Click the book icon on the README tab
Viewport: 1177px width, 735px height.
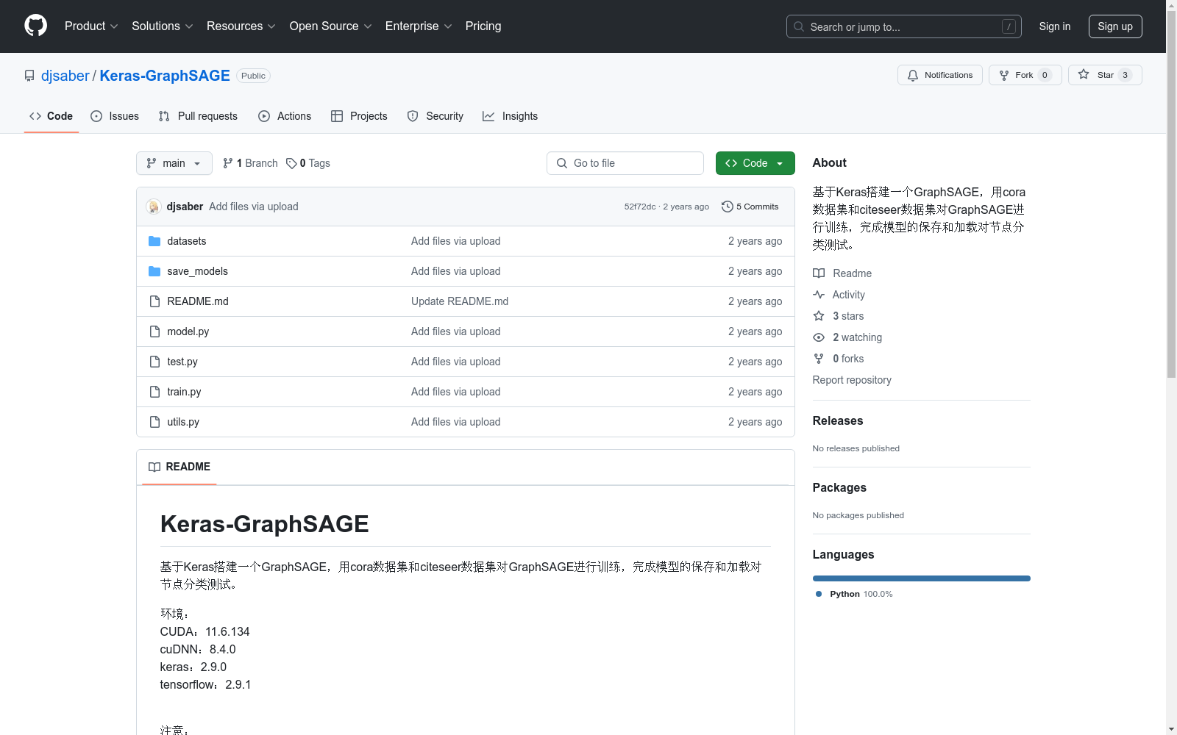[x=154, y=467]
